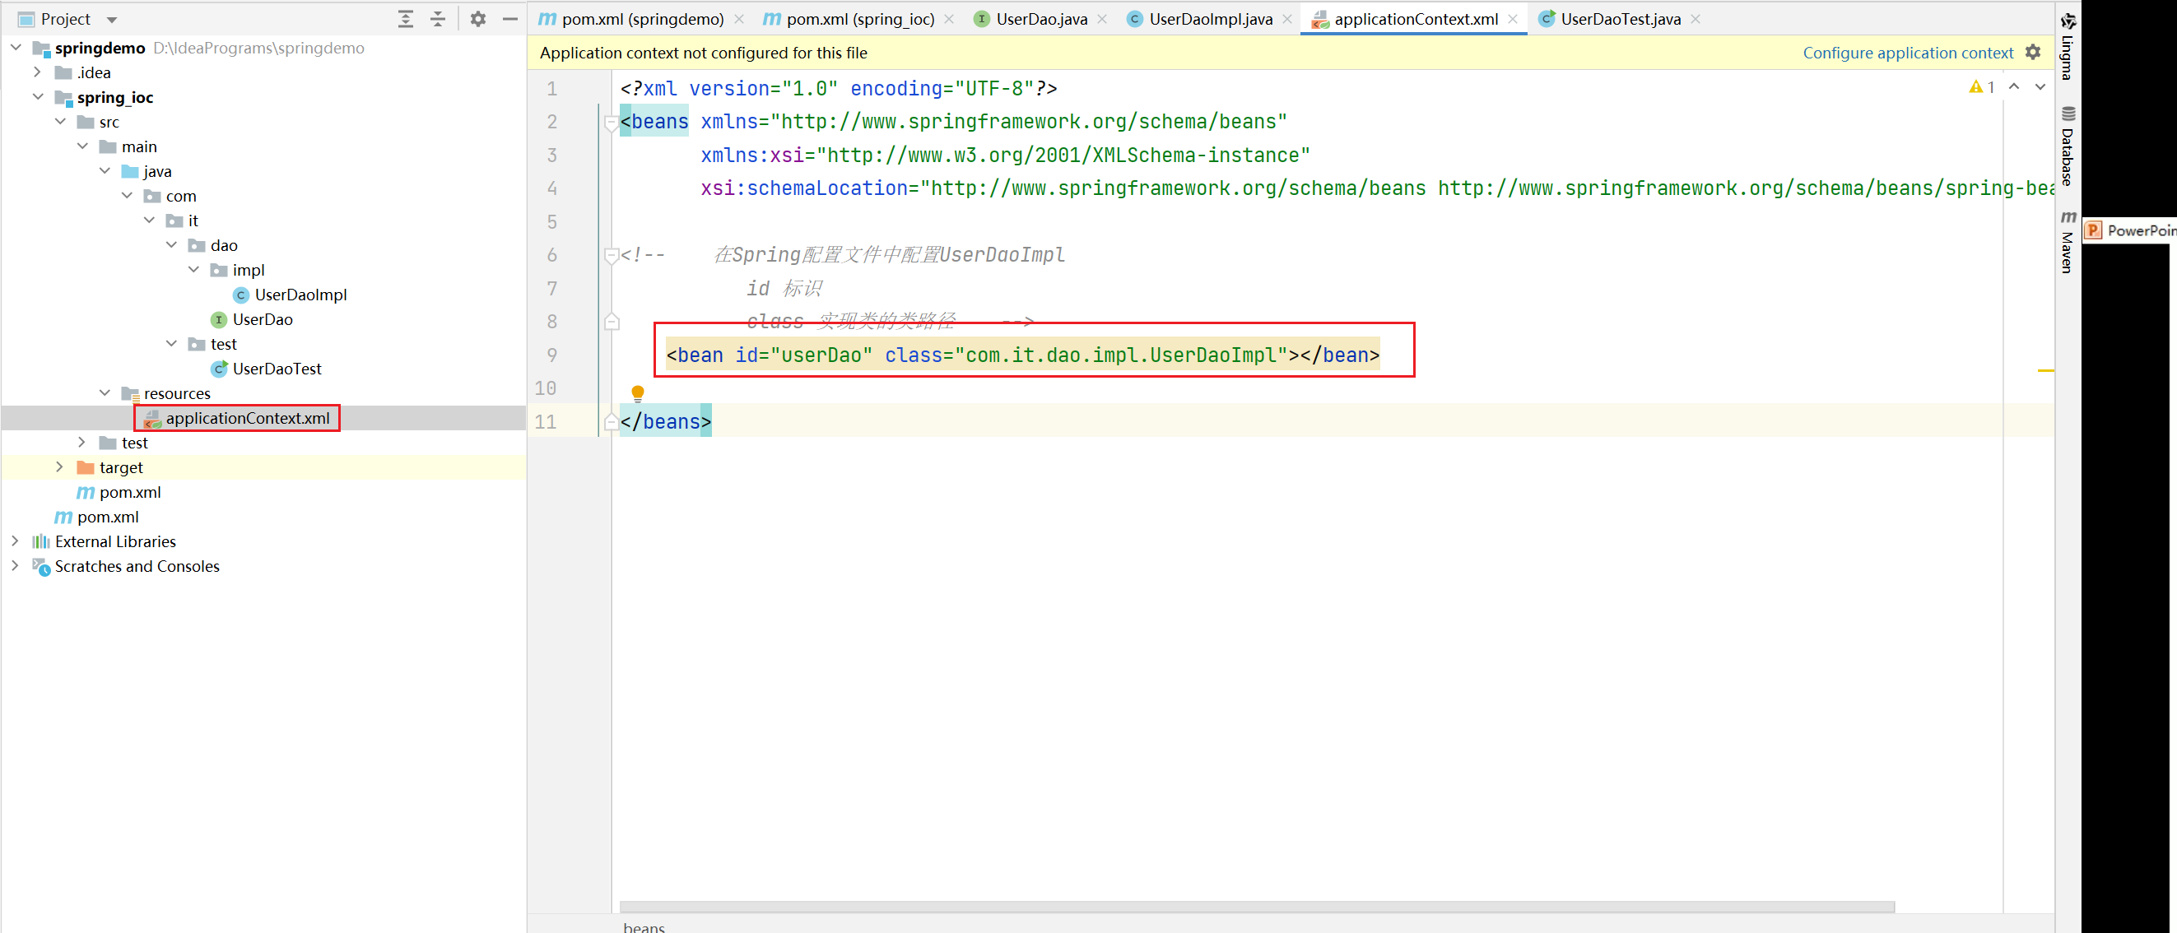Click Expand All icon in Project panel

(406, 19)
